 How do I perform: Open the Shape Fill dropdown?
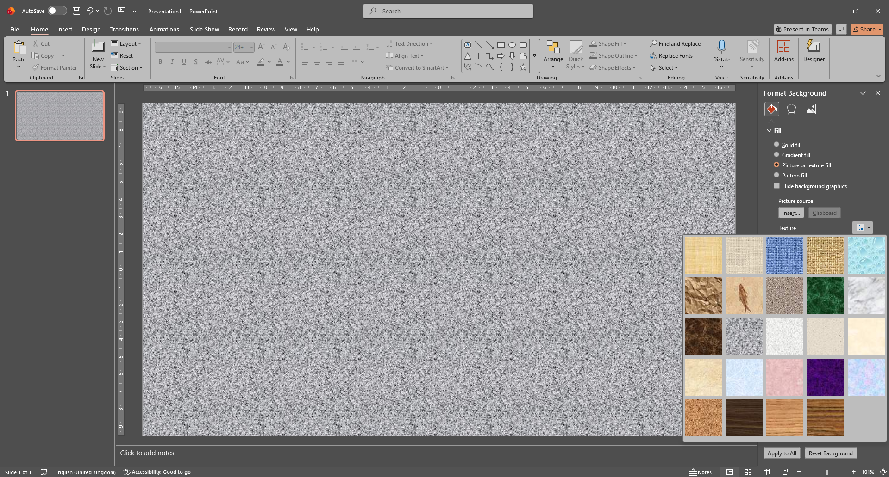pos(608,44)
